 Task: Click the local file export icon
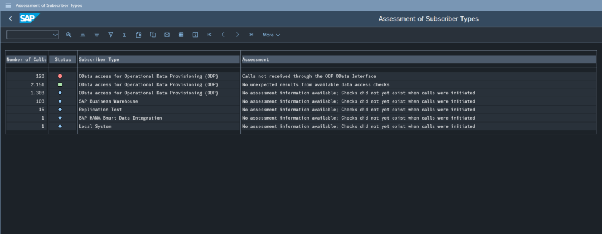click(153, 35)
